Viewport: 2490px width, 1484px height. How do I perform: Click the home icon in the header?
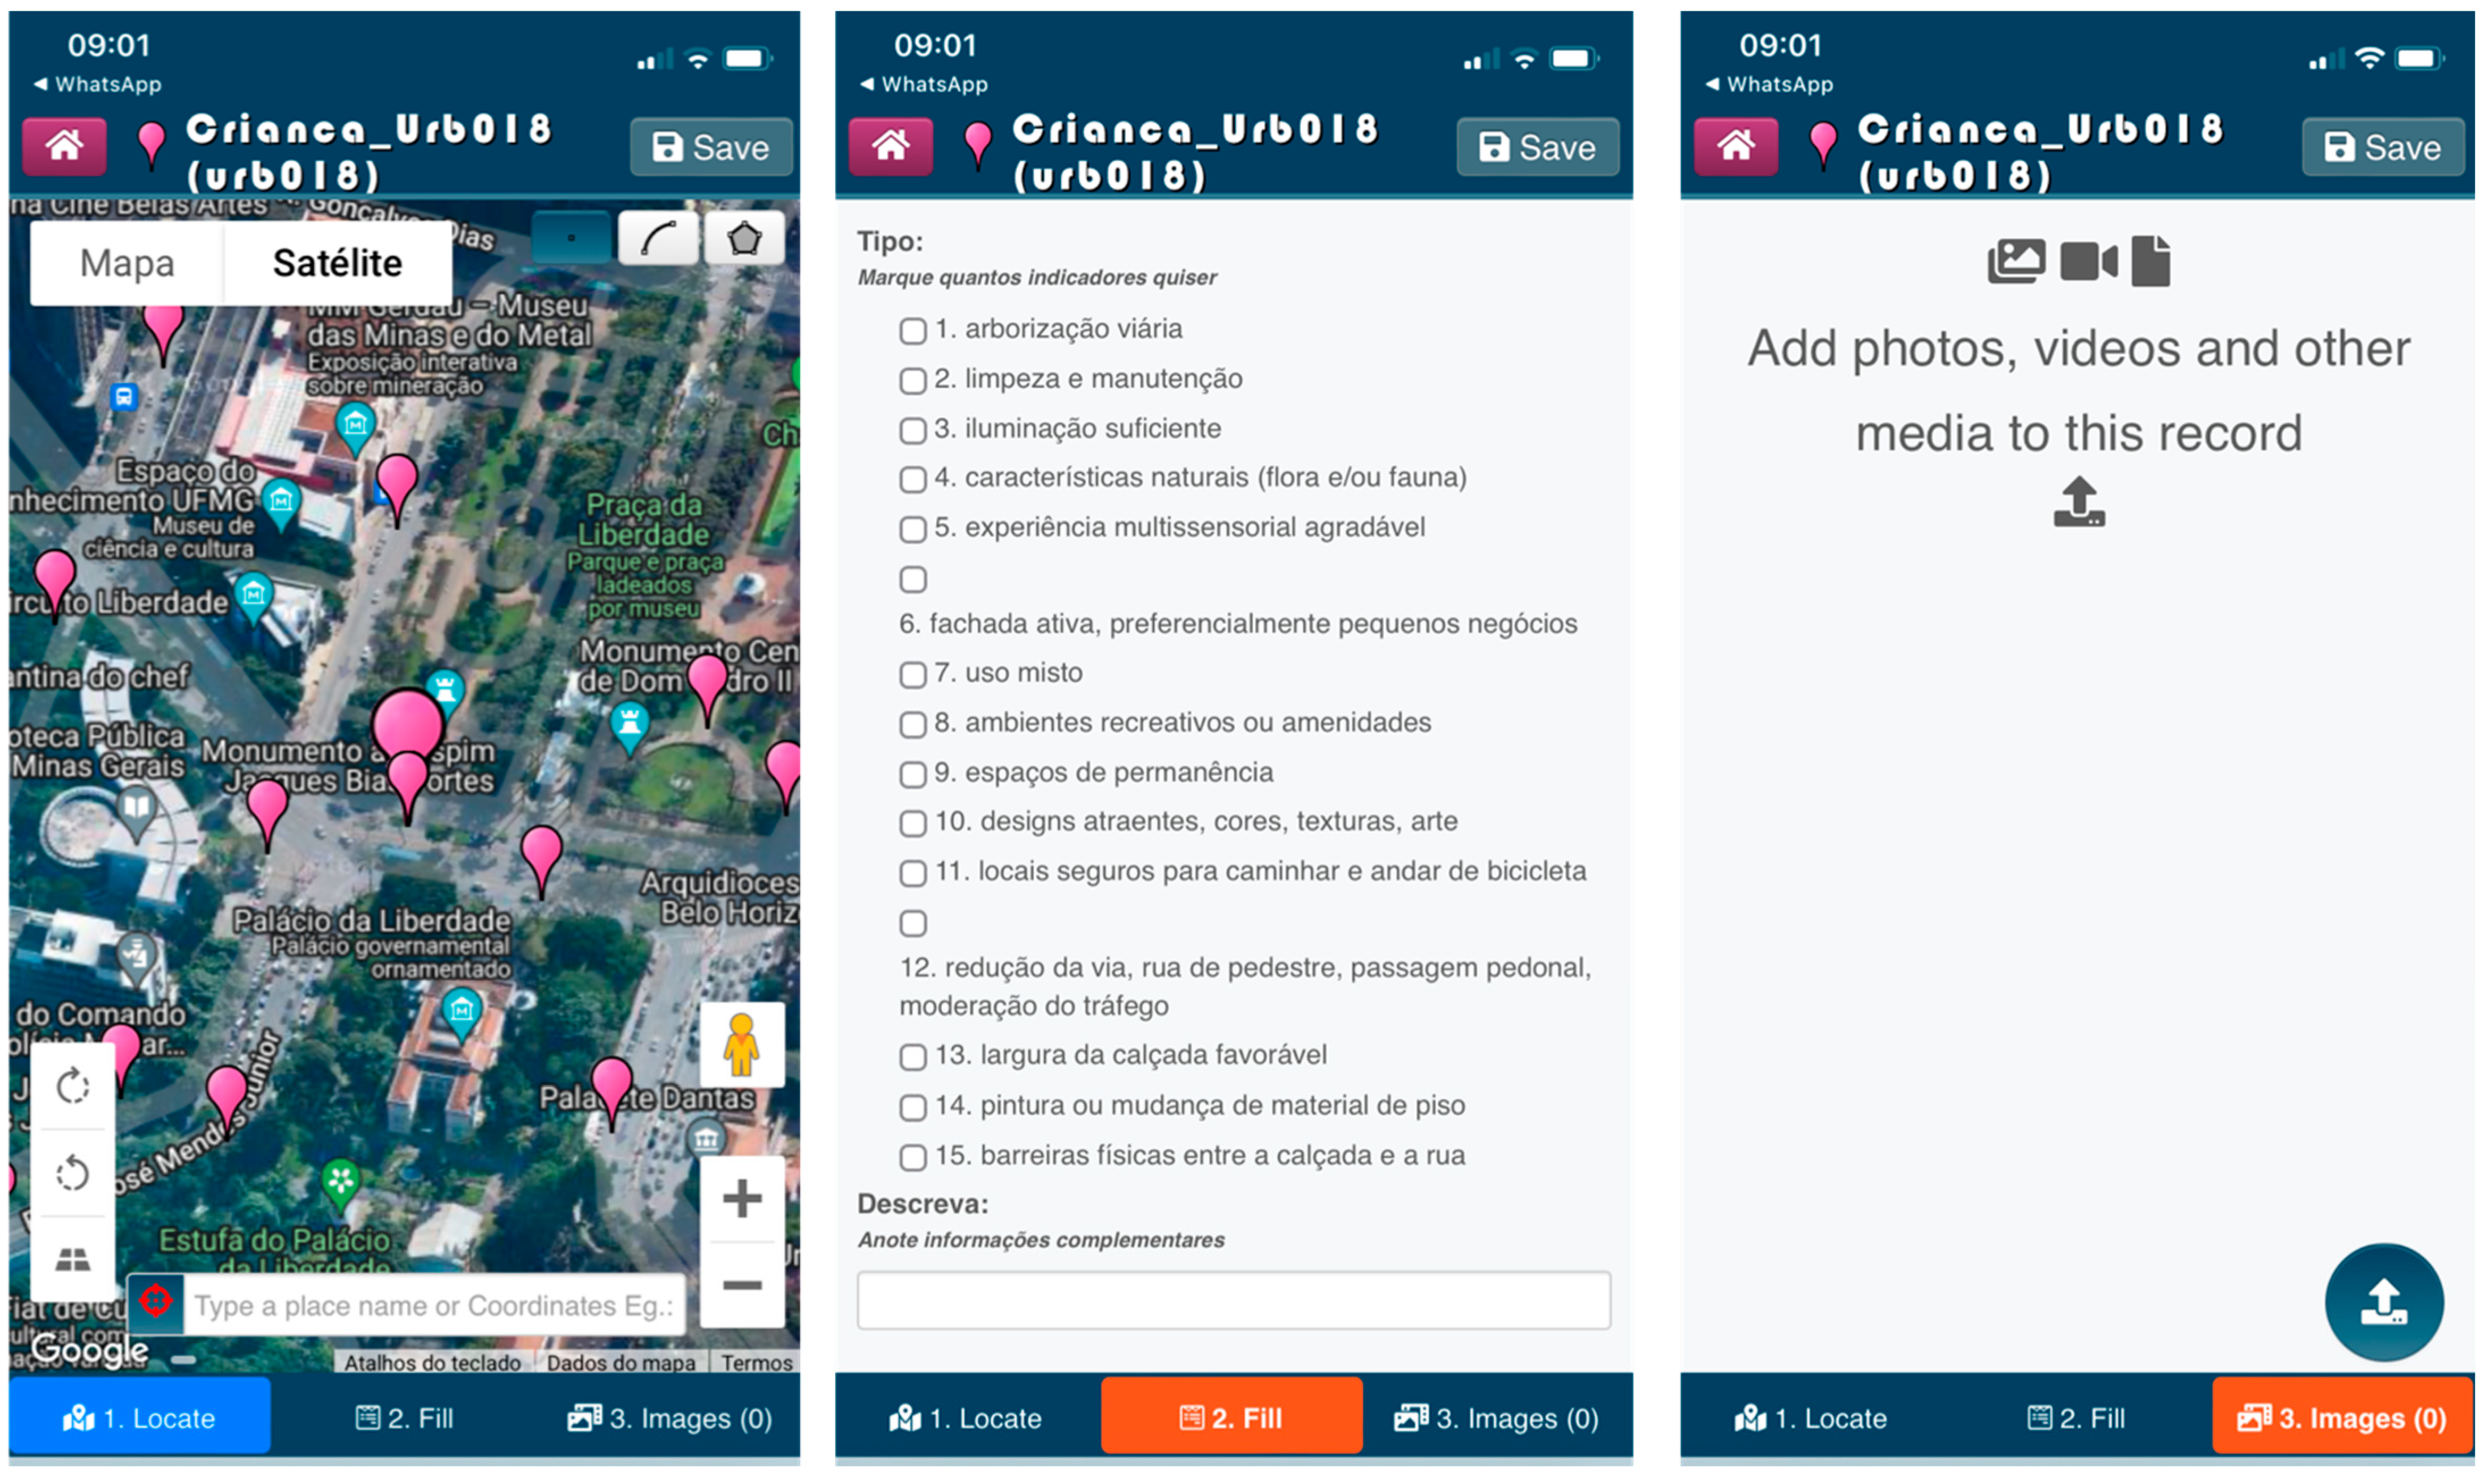click(64, 146)
